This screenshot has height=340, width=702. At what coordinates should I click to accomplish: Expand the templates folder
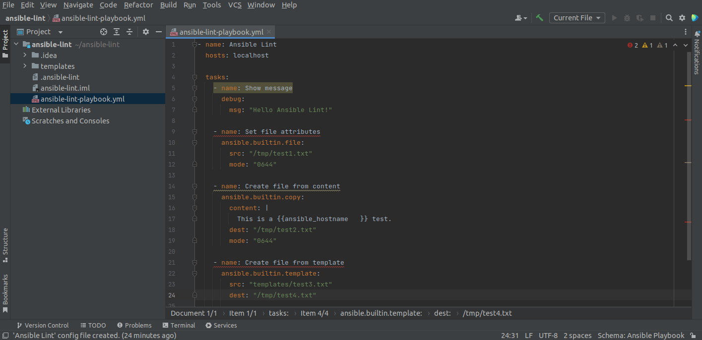coord(24,66)
